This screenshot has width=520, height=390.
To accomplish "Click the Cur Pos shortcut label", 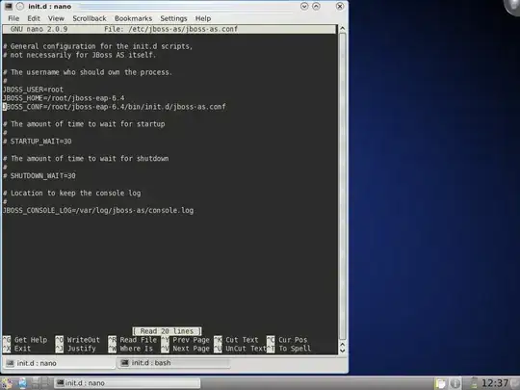I will 293,340.
